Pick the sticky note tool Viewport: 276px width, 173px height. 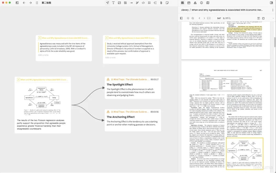(x=167, y=3)
